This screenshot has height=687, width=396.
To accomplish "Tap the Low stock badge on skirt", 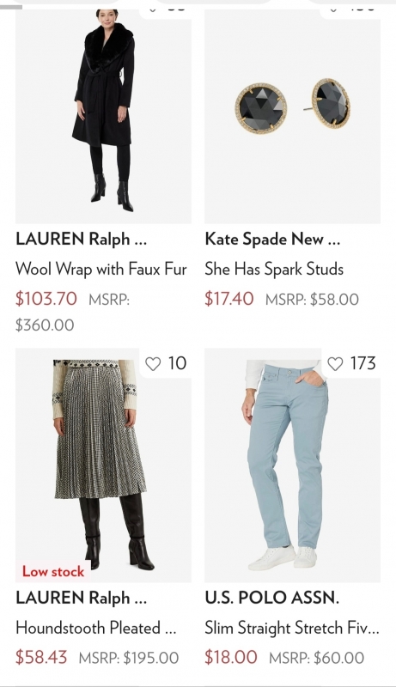I will [x=53, y=572].
